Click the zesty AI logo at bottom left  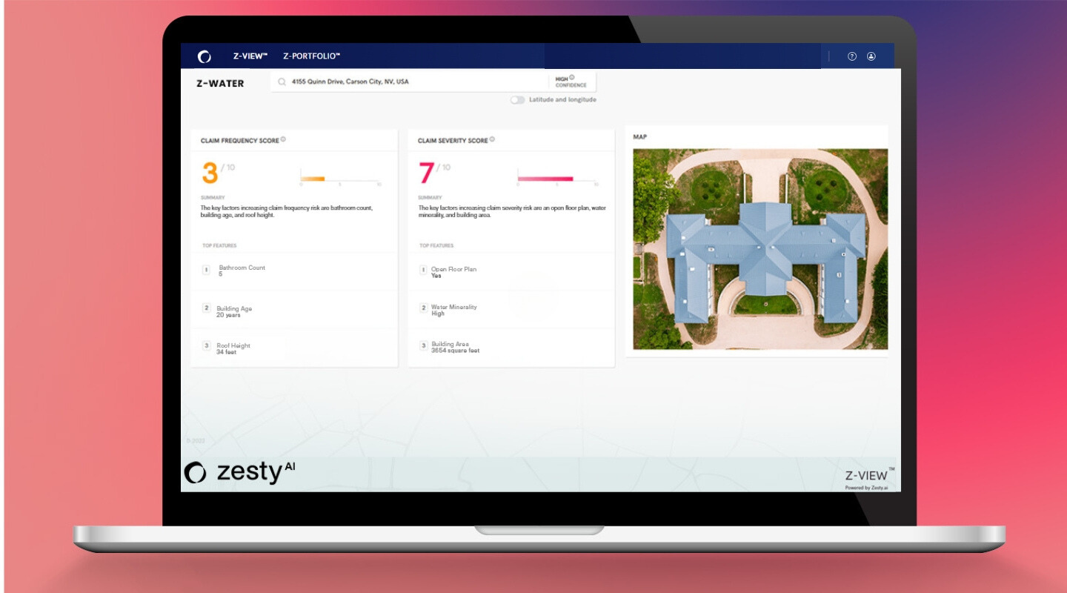[x=239, y=472]
